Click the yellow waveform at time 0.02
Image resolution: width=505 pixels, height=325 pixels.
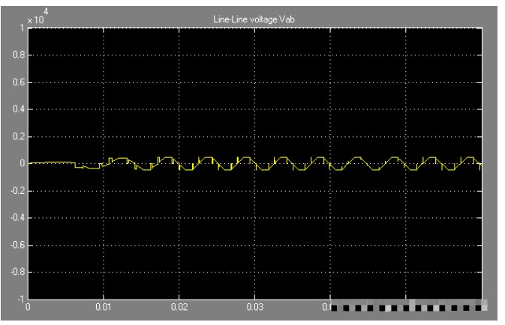pos(179,166)
